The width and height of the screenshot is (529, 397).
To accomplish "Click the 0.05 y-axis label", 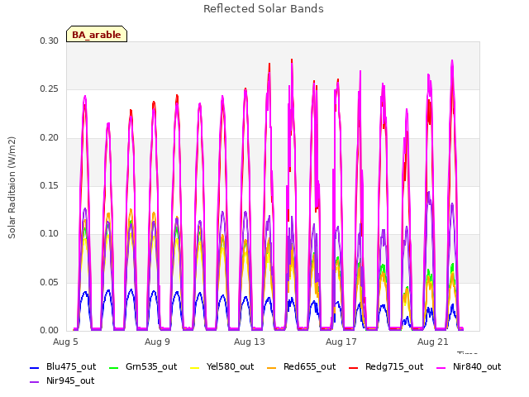I will coord(50,282).
